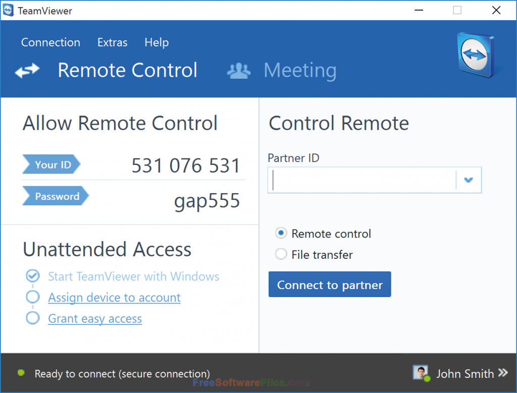This screenshot has height=393, width=517.
Task: Expand account options via John Smith chevron
Action: [x=503, y=373]
